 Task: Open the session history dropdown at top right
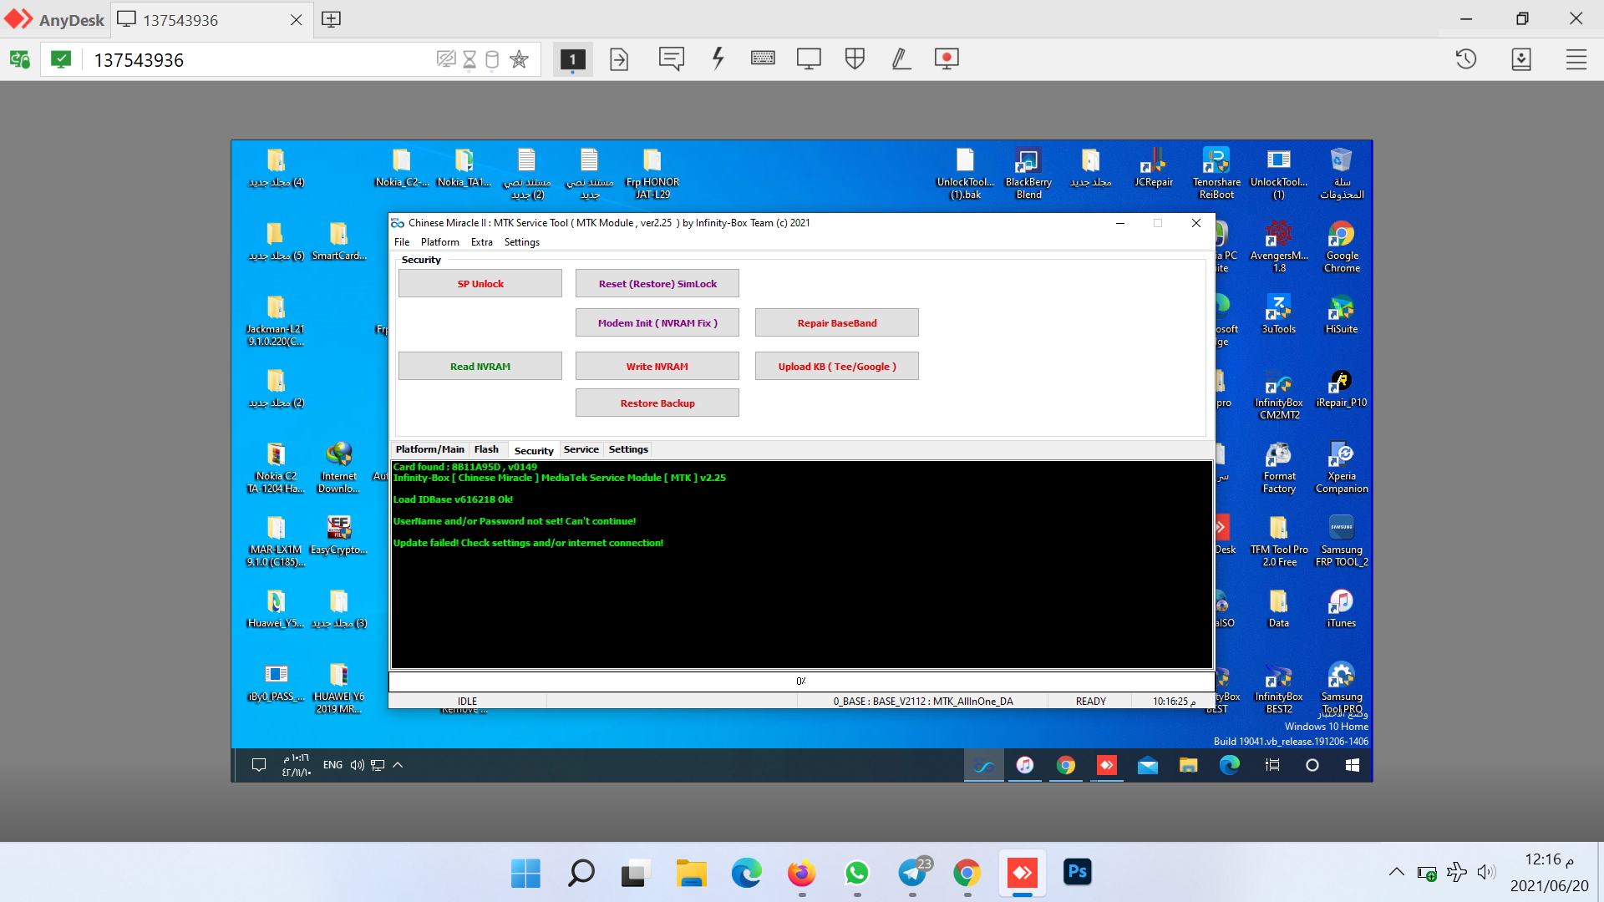[1466, 59]
